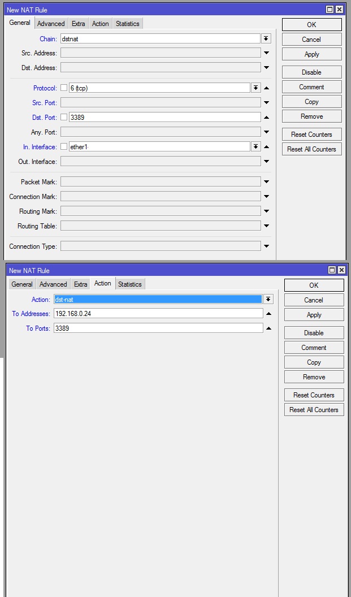Open Statistics tab in upper NAT Rule window
Screen dimensions: 351x597
(128, 24)
